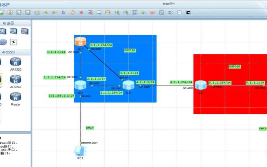Click the BGP100 label in blue area

coord(130,50)
